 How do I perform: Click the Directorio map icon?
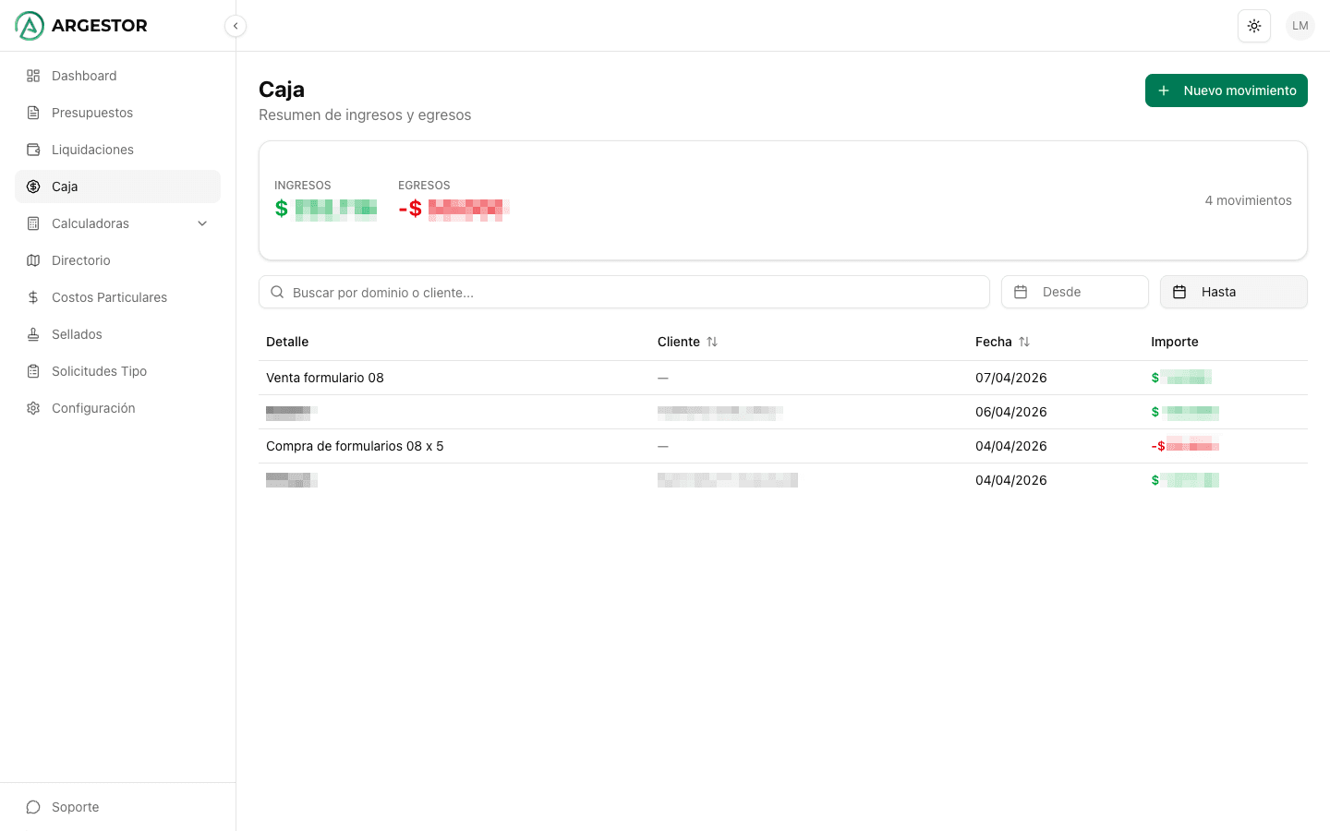[33, 260]
